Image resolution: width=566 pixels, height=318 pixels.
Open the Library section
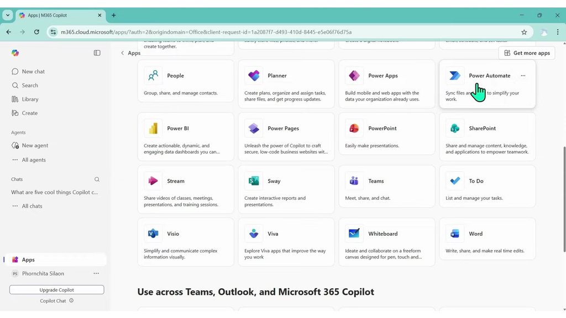tap(30, 99)
